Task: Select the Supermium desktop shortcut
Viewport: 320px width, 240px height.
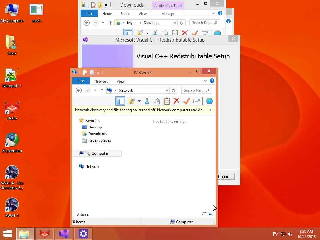Action: point(12,143)
